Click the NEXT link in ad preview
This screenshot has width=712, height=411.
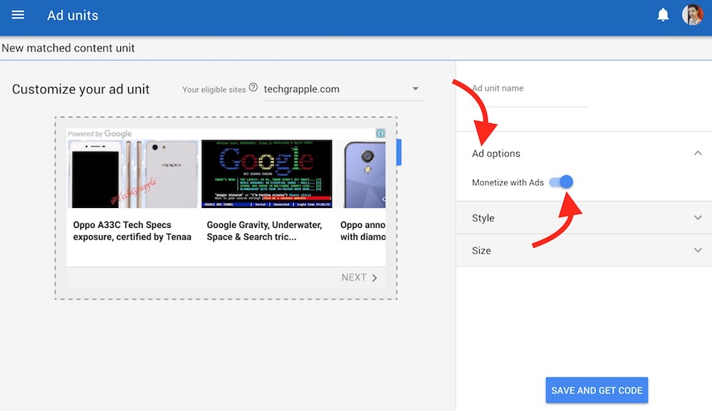coord(354,278)
